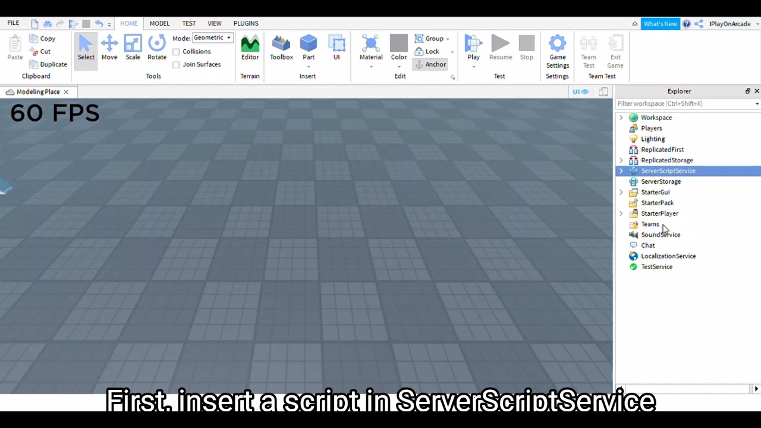Open the Mode Geometric dropdown
The height and width of the screenshot is (428, 761).
tap(212, 37)
